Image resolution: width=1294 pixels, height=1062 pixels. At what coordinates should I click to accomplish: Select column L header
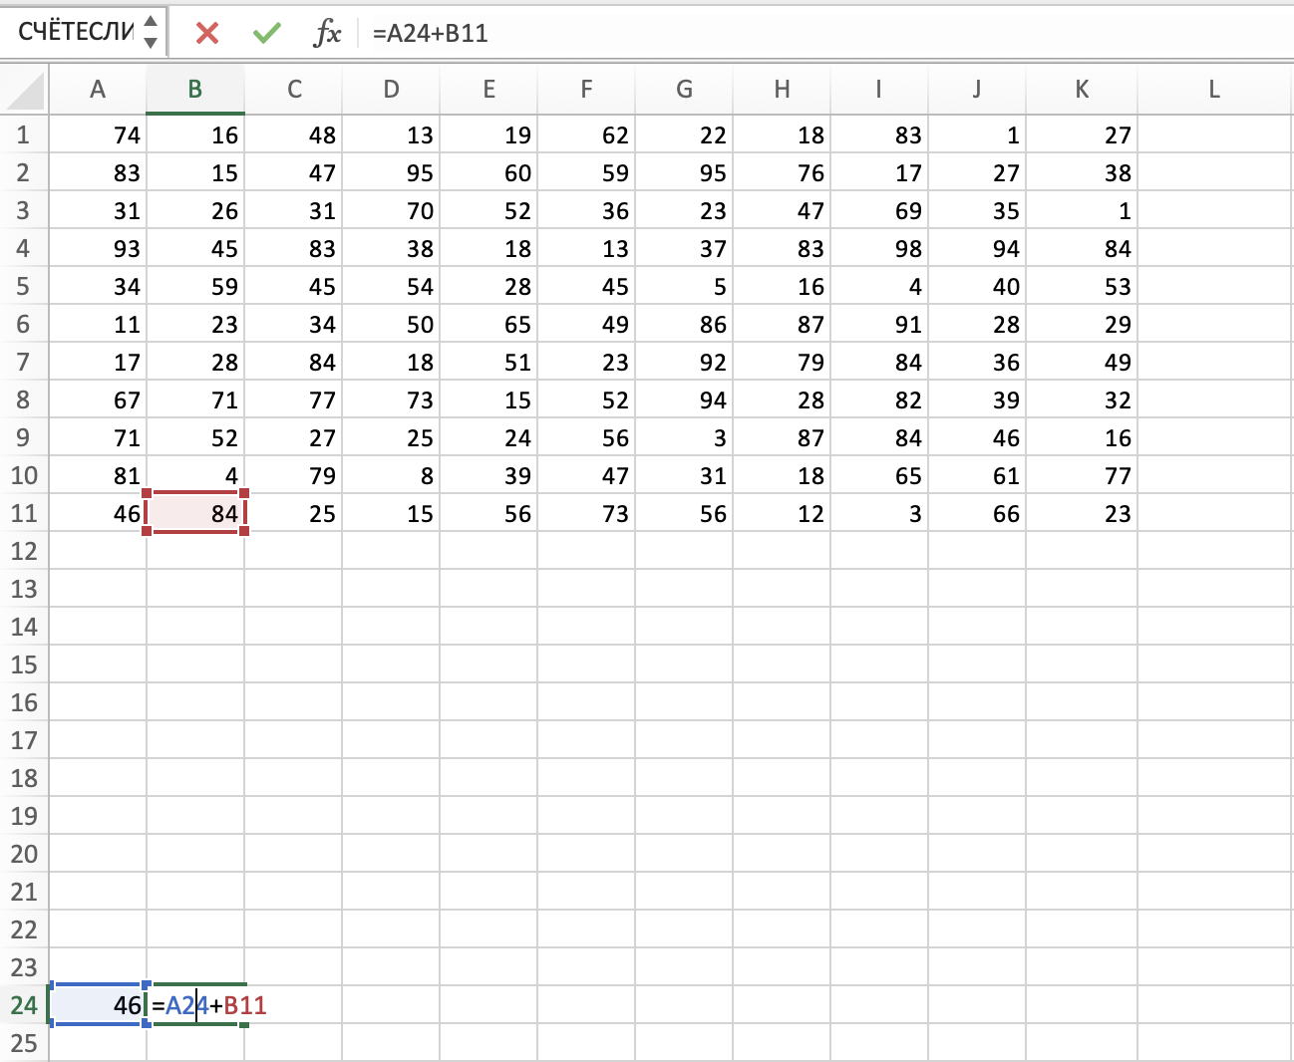(x=1213, y=90)
